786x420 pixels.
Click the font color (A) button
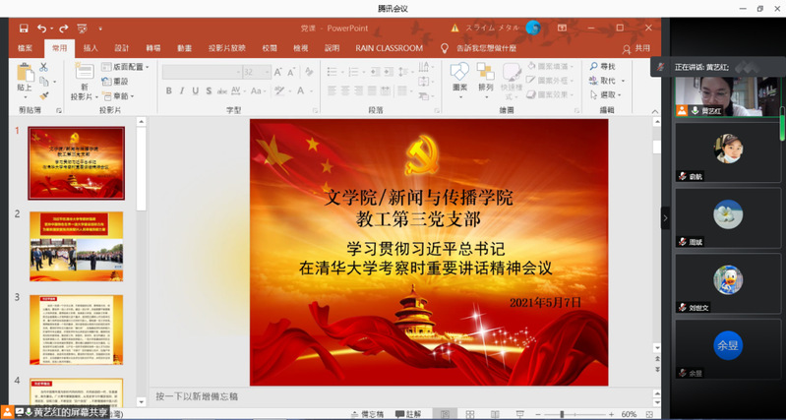[x=301, y=90]
